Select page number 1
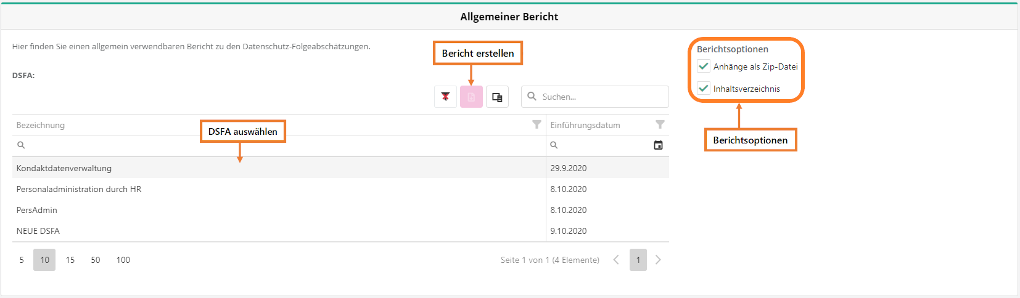Image resolution: width=1020 pixels, height=298 pixels. click(638, 260)
